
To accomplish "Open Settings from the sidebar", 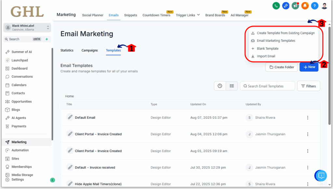I will pyautogui.click(x=18, y=180).
